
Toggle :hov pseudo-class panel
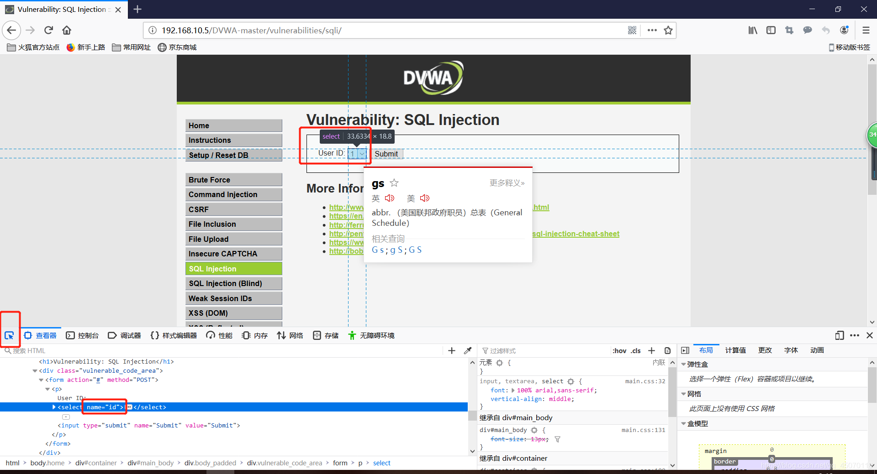619,350
